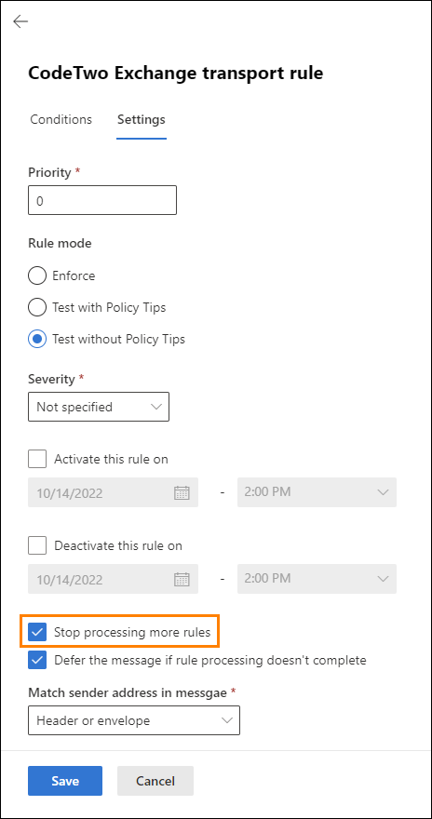Select Test with Policy Tips mode

tap(37, 307)
